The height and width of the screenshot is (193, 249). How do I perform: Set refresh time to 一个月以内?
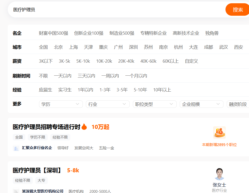click(136, 76)
